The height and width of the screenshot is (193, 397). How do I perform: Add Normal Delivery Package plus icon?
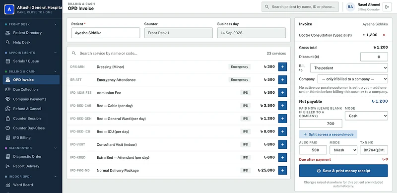click(282, 170)
